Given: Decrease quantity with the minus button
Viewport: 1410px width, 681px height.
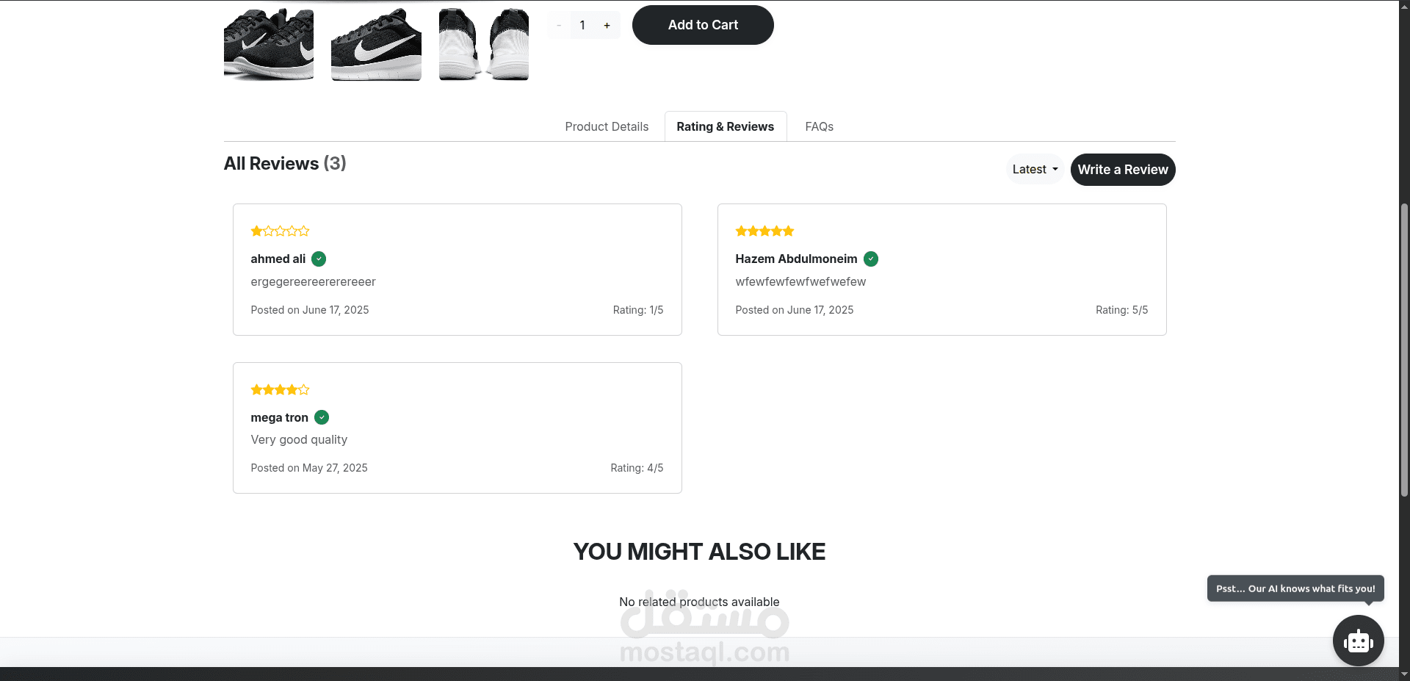Looking at the screenshot, I should tap(559, 25).
